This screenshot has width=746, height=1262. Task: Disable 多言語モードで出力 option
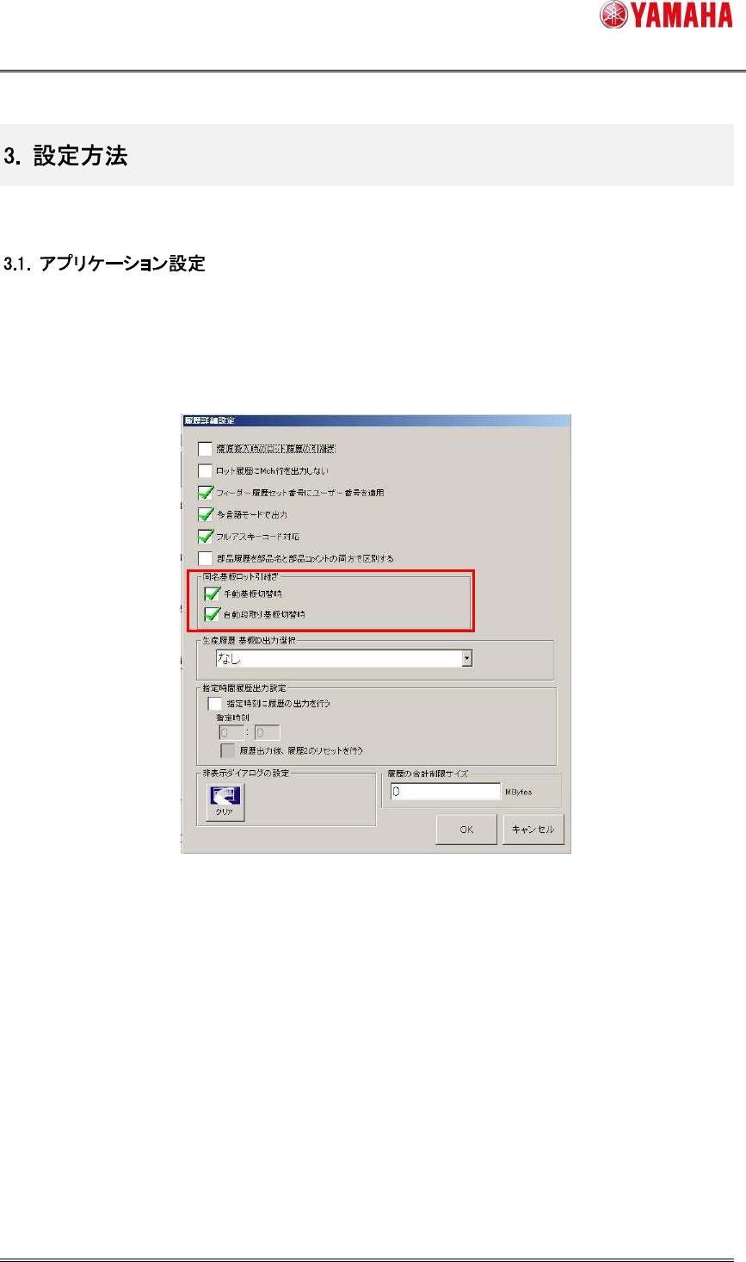(205, 514)
